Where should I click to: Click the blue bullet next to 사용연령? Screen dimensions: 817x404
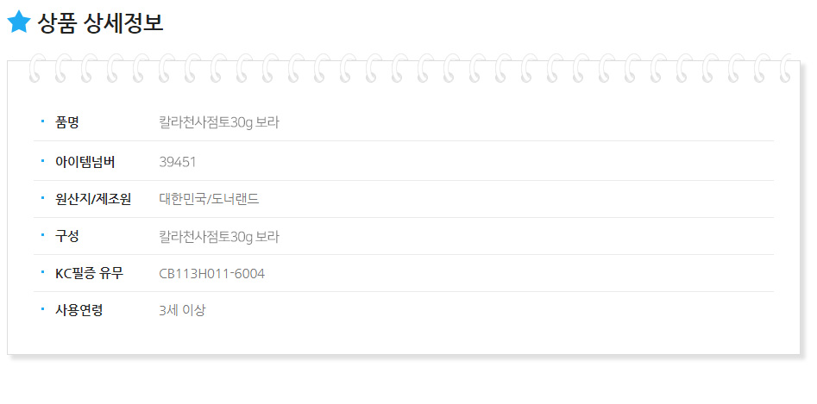point(42,309)
